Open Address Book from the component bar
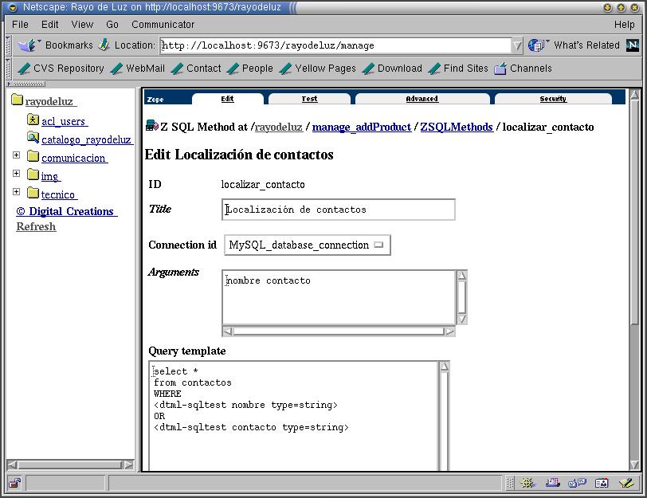The image size is (647, 498). tap(602, 483)
